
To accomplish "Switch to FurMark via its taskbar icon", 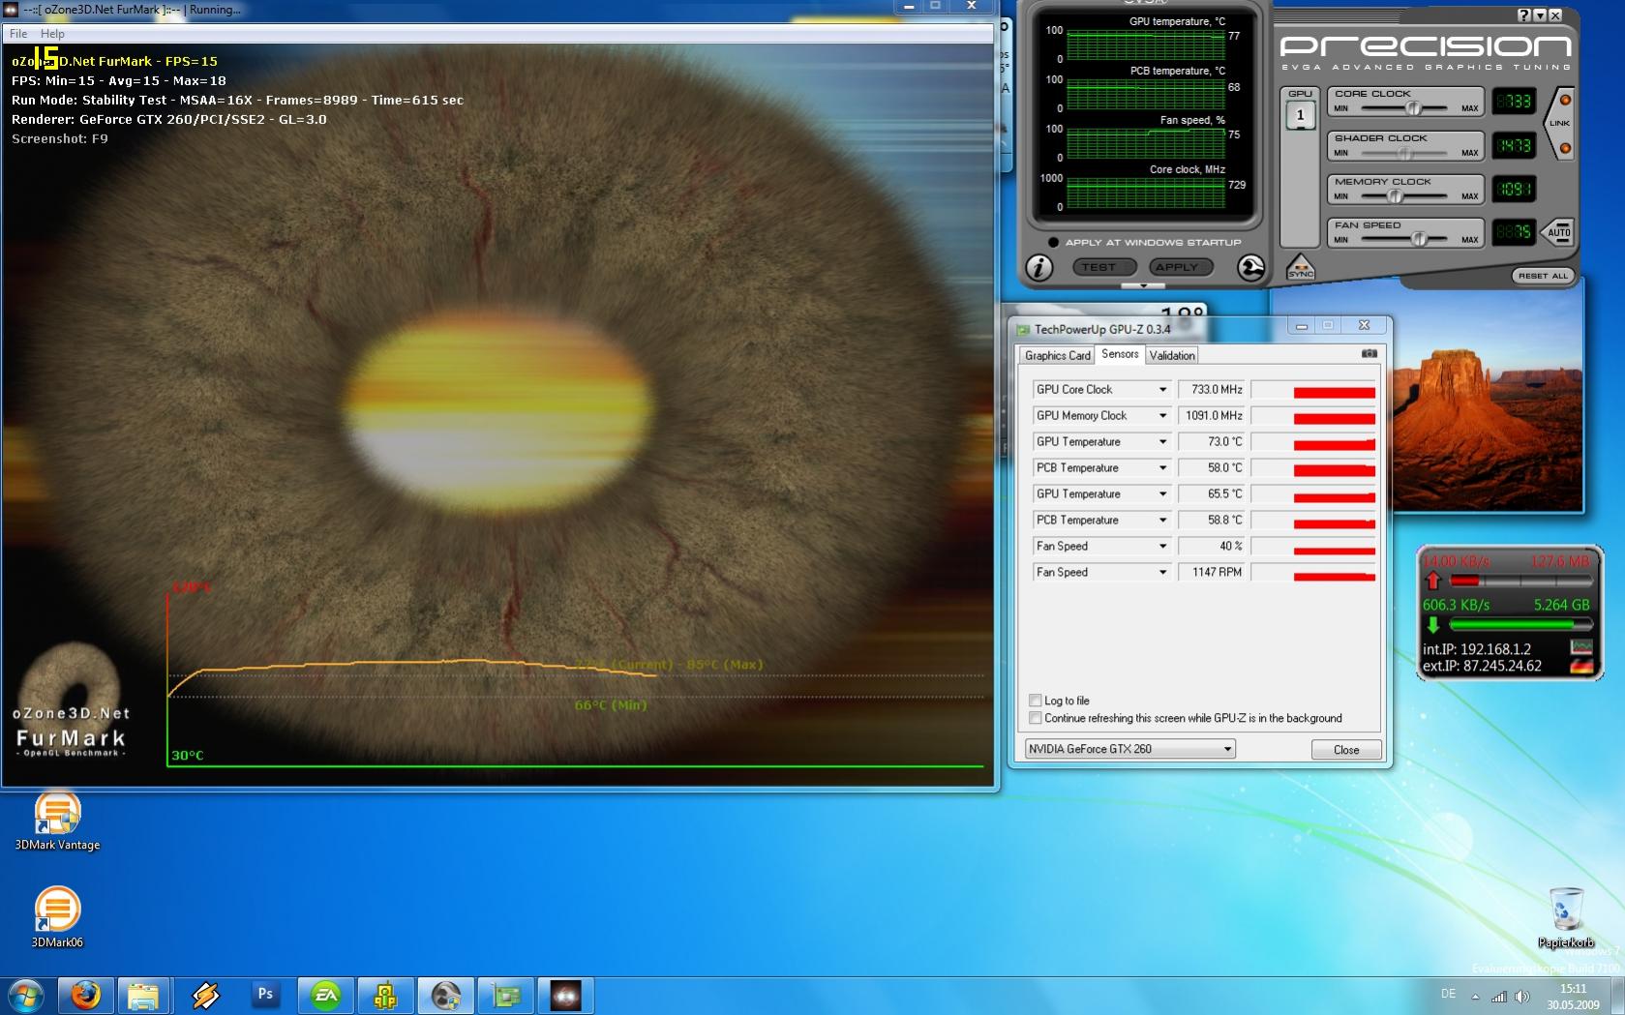I will pyautogui.click(x=566, y=995).
